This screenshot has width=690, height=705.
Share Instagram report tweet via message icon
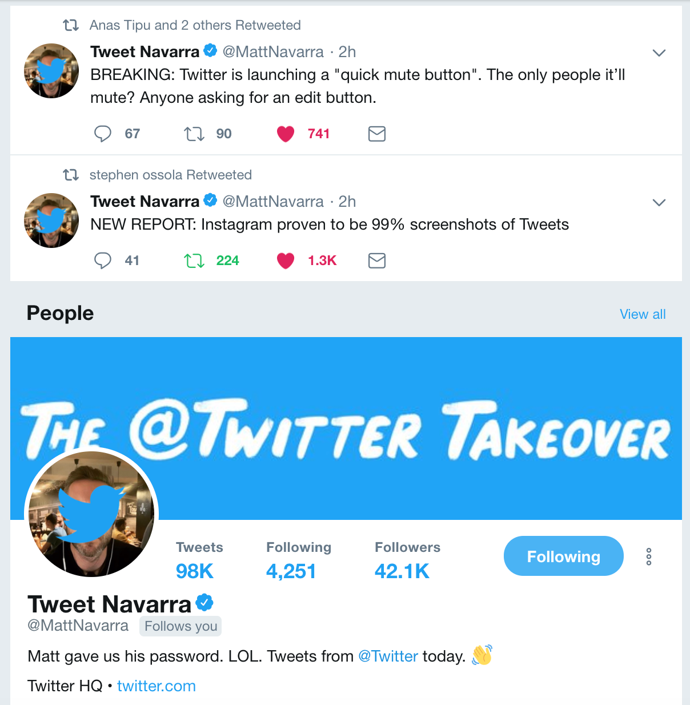coord(377,261)
